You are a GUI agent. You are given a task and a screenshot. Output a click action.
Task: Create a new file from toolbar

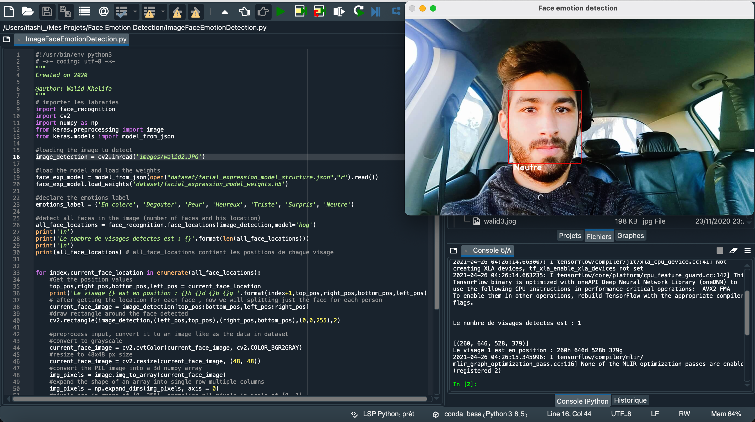pyautogui.click(x=9, y=12)
